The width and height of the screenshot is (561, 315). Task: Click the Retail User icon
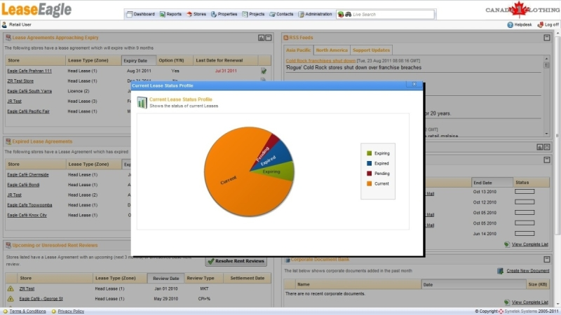4,24
